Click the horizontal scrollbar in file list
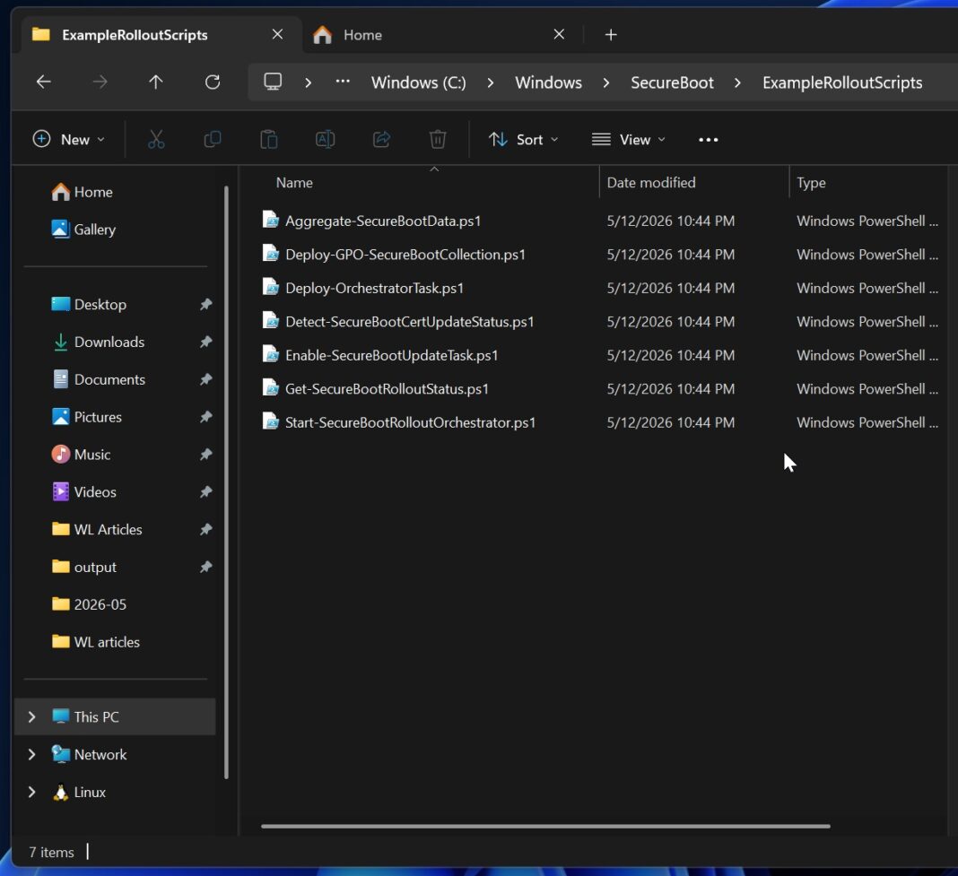The height and width of the screenshot is (876, 958). pos(545,826)
